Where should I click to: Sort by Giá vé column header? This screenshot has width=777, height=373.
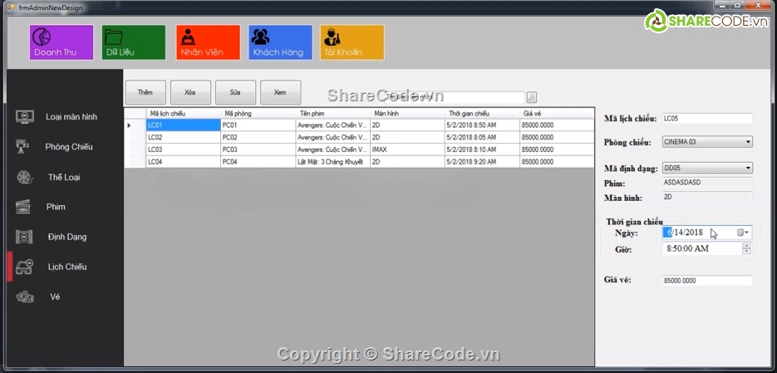(x=557, y=114)
